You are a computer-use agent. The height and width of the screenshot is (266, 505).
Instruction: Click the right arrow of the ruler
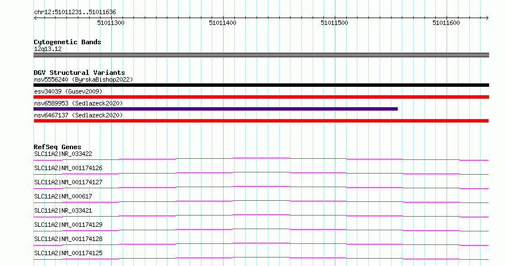coord(487,18)
